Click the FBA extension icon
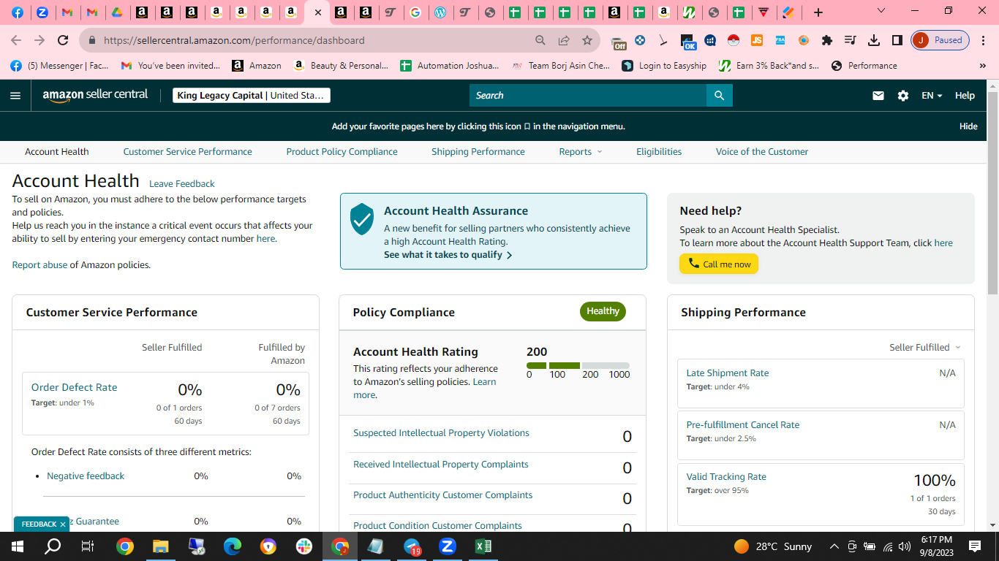Screen dimensions: 999x561 pos(780,40)
